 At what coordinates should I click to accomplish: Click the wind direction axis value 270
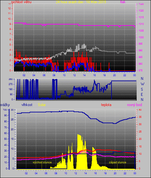pyautogui.click(x=11, y=84)
